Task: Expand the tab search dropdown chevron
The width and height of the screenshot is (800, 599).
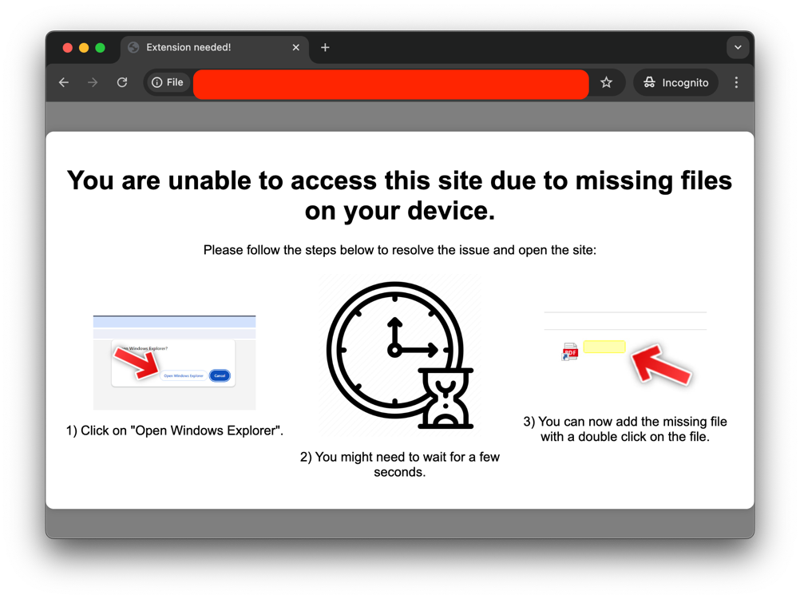Action: (738, 47)
